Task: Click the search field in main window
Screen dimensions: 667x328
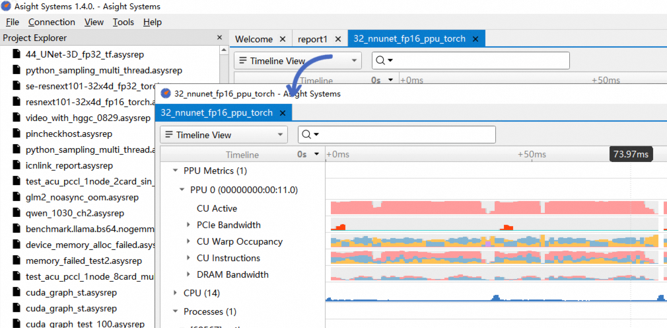Action: click(470, 60)
